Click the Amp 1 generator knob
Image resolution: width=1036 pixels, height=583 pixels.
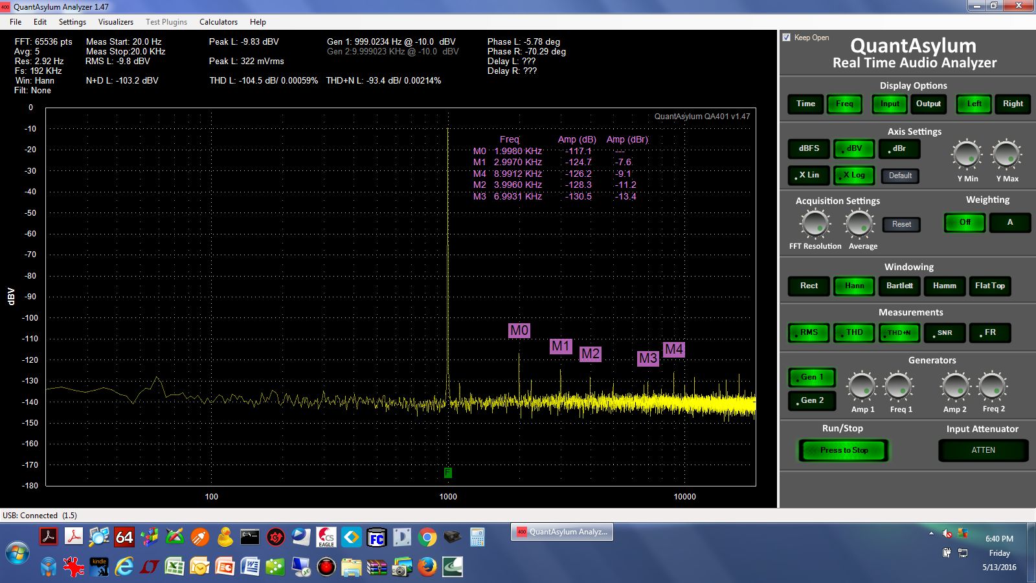862,386
